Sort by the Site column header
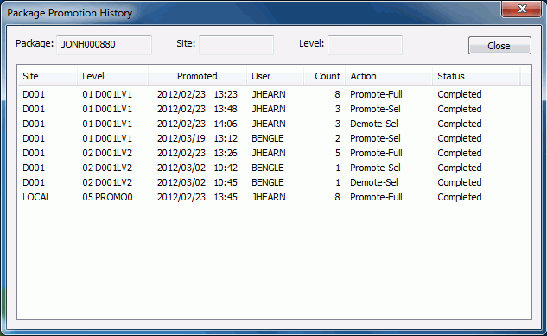The height and width of the screenshot is (336, 547). tap(48, 76)
